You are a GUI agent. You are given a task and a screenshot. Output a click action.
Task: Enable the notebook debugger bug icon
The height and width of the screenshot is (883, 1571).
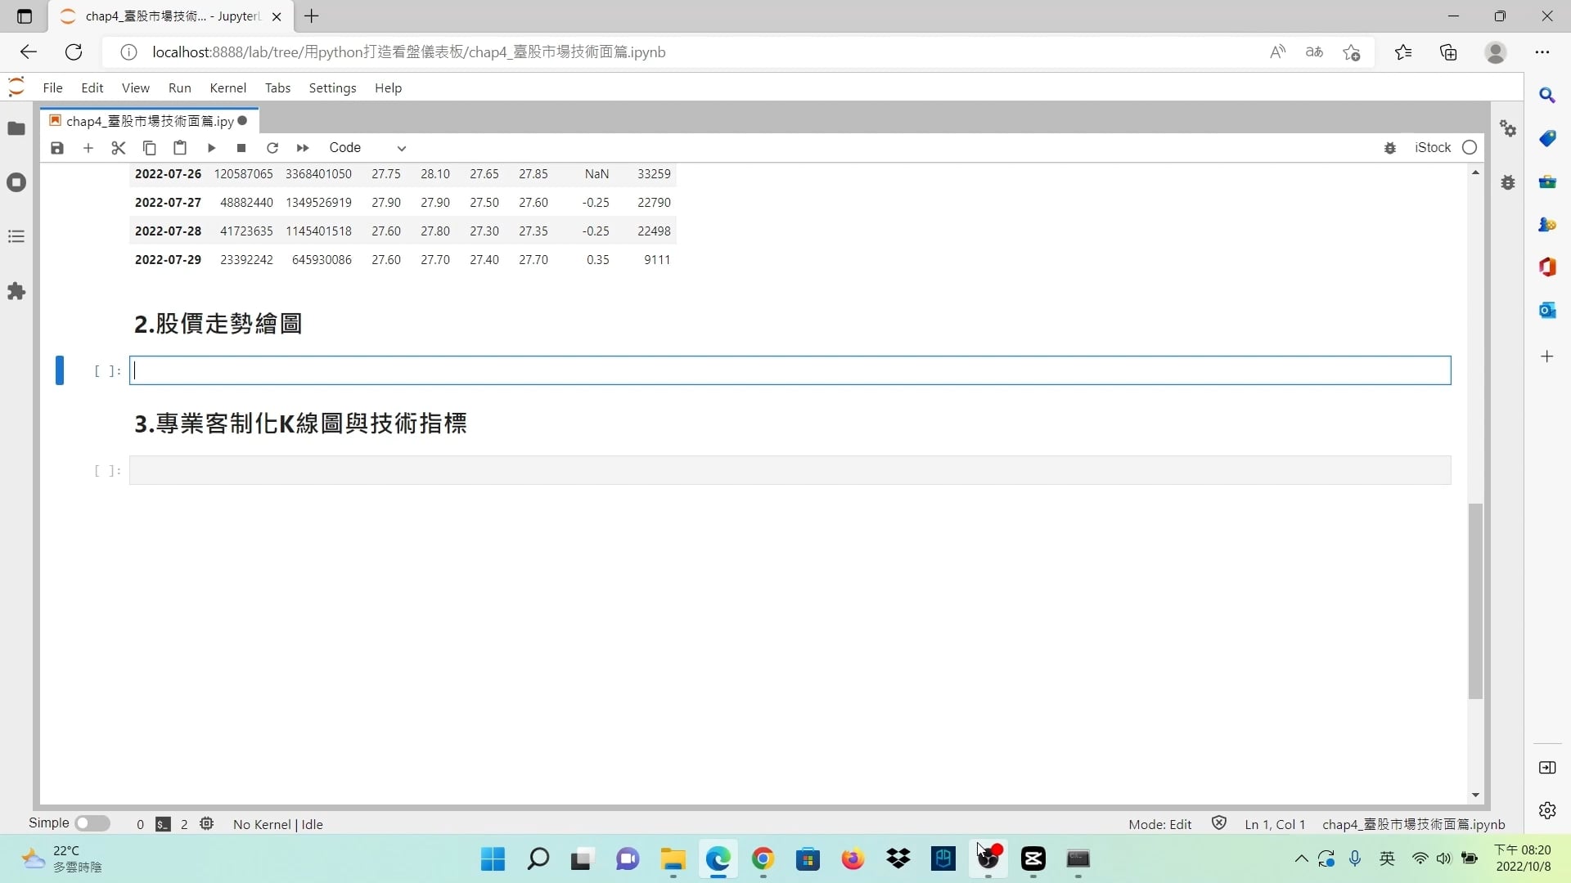point(1389,148)
